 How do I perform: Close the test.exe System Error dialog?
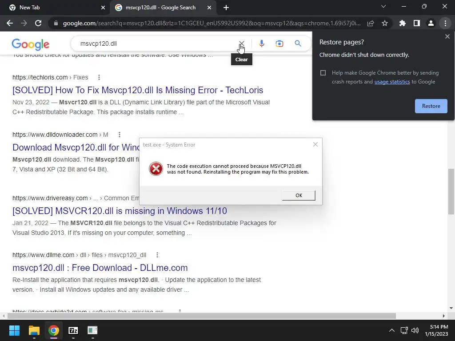[x=315, y=144]
